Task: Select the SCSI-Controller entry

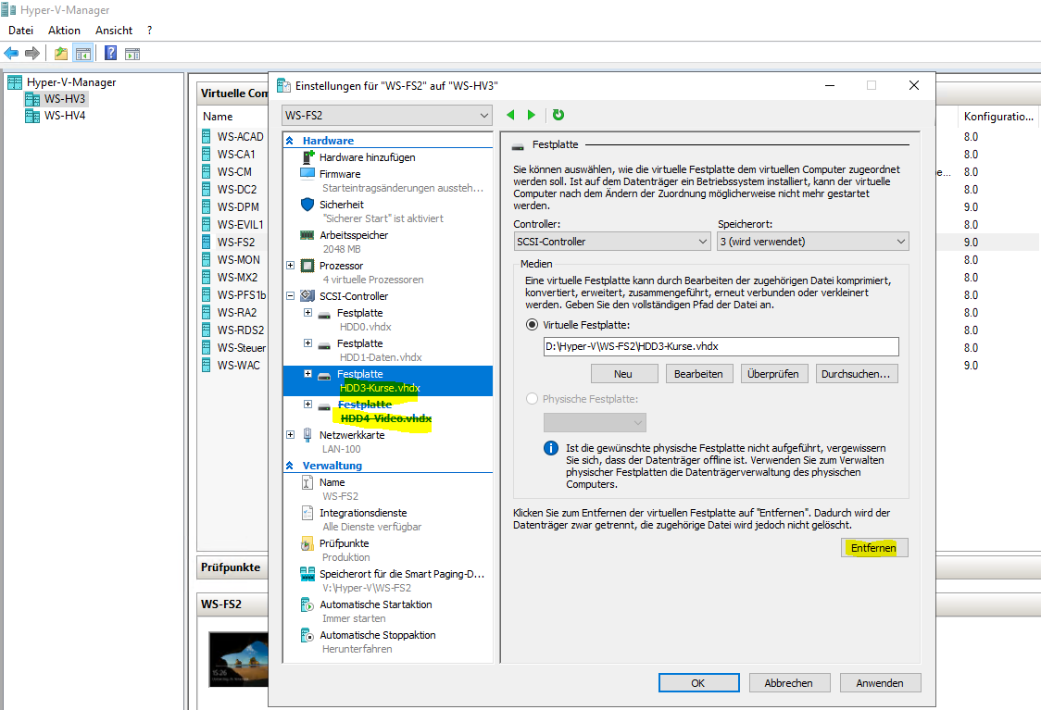Action: click(x=353, y=296)
